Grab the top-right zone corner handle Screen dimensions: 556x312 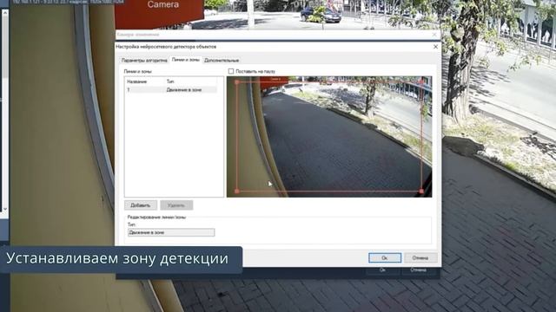421,82
